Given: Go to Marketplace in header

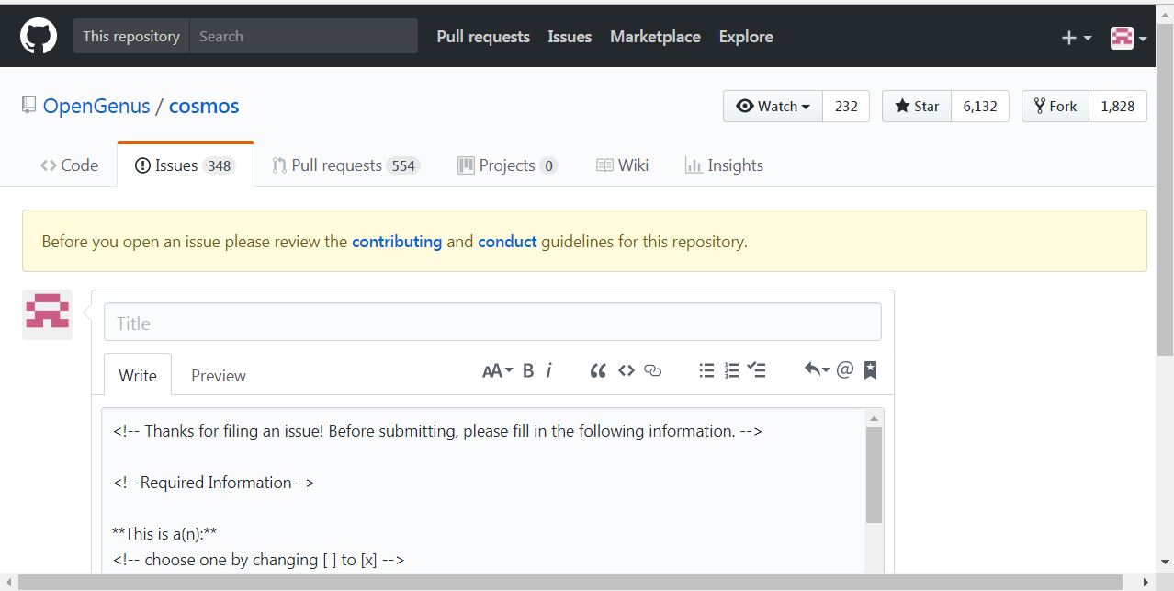Looking at the screenshot, I should [655, 37].
